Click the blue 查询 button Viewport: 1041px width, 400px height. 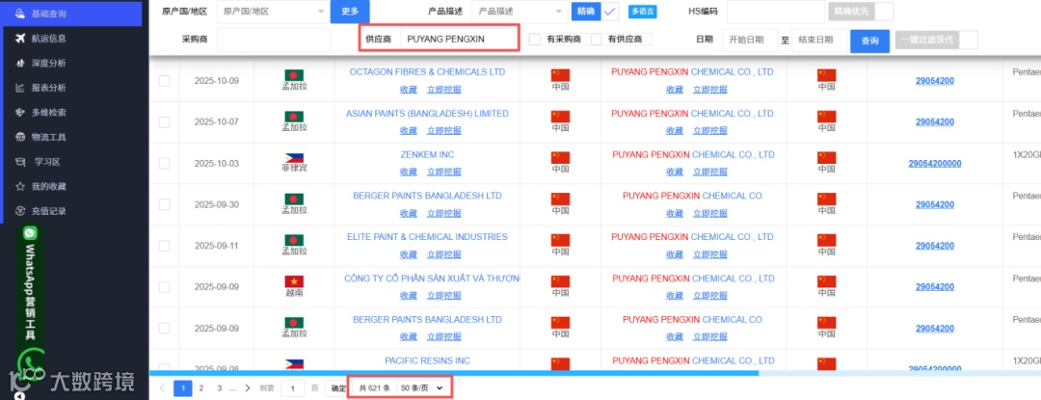[x=869, y=40]
